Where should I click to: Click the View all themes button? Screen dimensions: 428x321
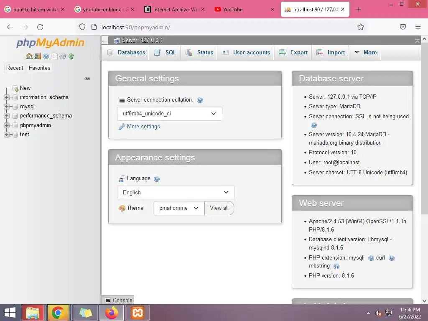pyautogui.click(x=219, y=208)
